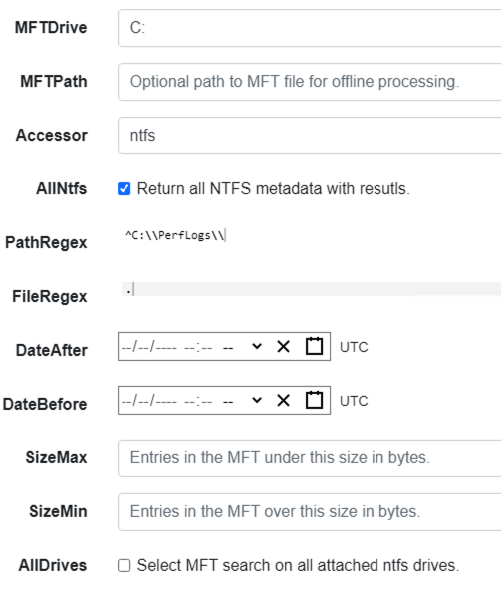This screenshot has height=594, width=501.
Task: Select the SizeMax input box
Action: coord(310,458)
